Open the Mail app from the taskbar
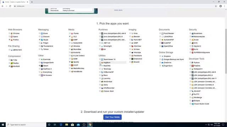This screenshot has height=127, width=227. click(x=78, y=125)
